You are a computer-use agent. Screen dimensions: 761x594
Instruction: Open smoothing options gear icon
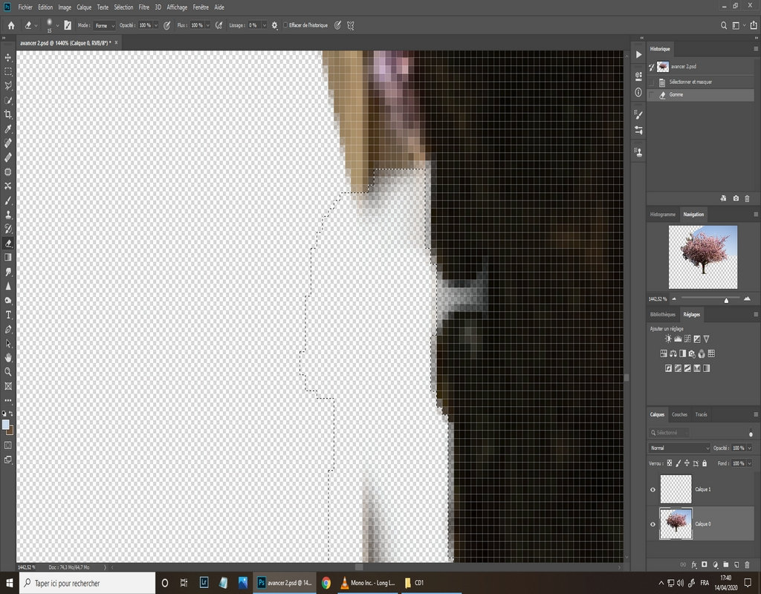[275, 25]
